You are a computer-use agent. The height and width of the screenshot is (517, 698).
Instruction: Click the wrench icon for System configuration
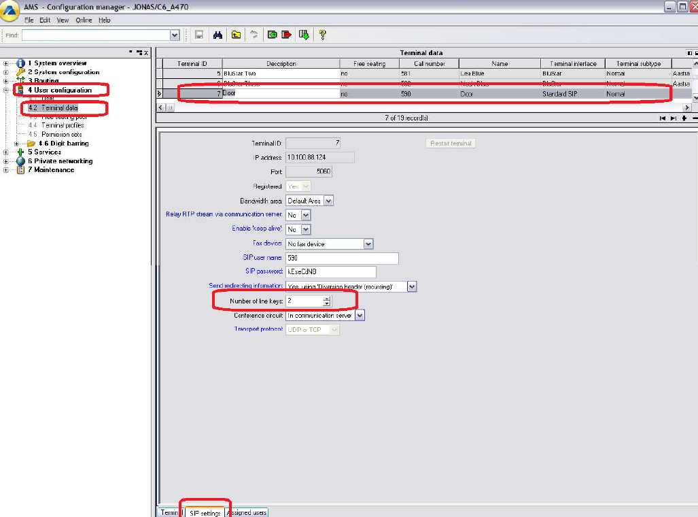point(20,72)
